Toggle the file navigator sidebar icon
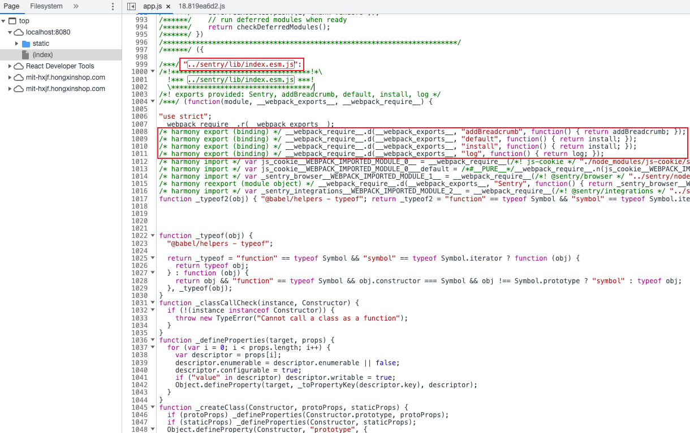This screenshot has height=433, width=690. click(x=132, y=6)
